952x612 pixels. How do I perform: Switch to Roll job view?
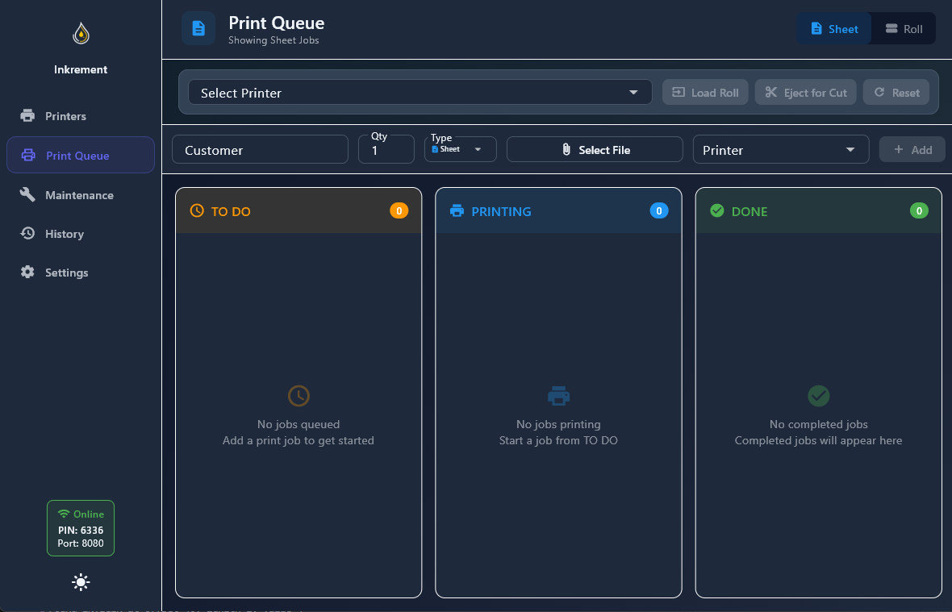[x=904, y=29]
